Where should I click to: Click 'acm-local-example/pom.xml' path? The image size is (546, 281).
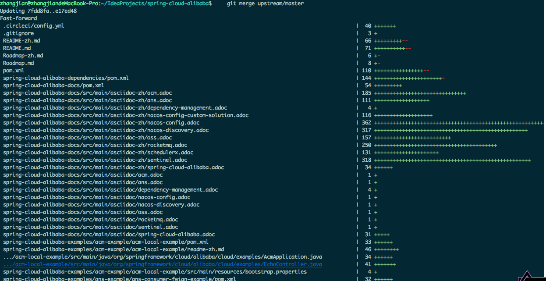[106, 242]
